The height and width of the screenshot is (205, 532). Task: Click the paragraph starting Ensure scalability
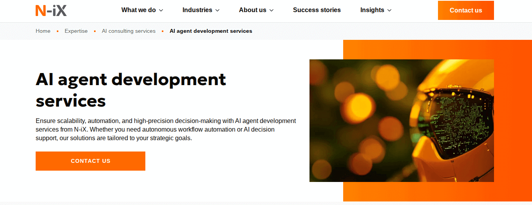click(x=166, y=129)
